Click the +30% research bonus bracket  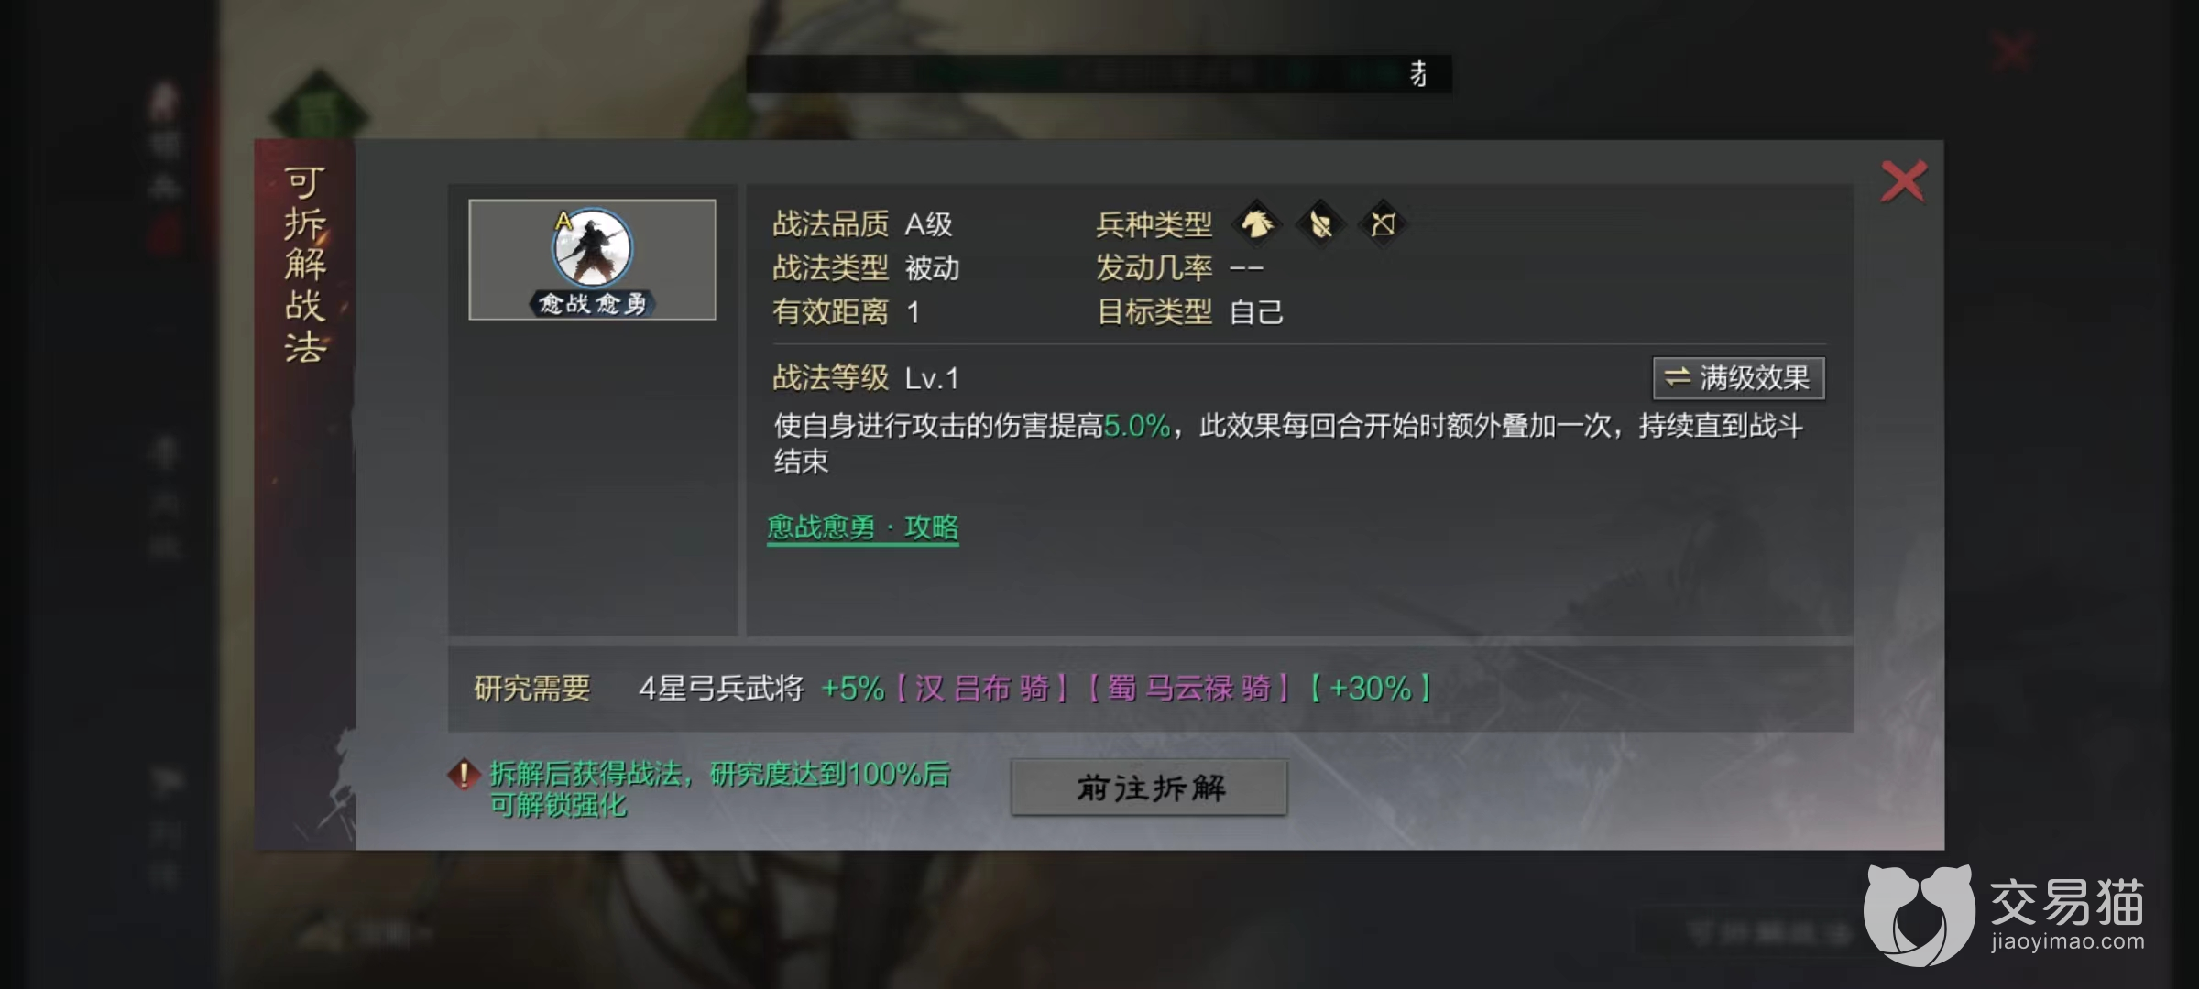1371,688
